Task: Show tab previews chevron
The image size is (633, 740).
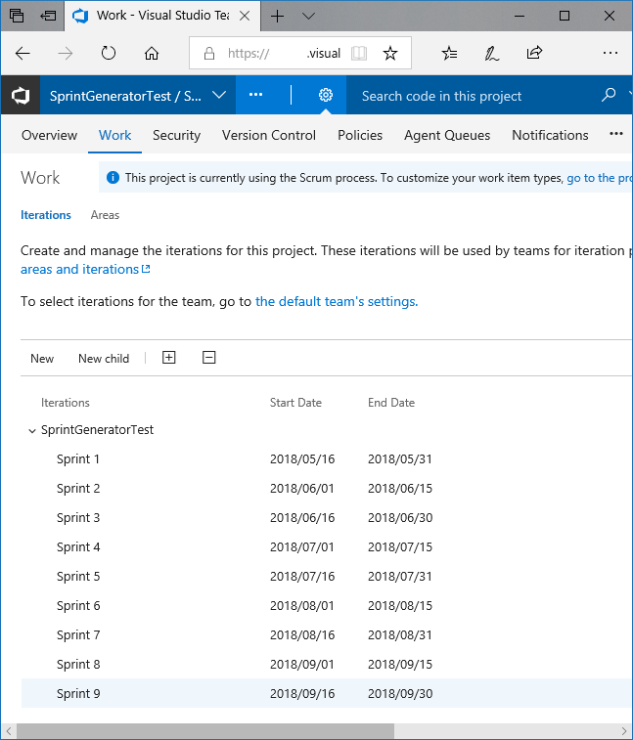Action: pos(308,16)
